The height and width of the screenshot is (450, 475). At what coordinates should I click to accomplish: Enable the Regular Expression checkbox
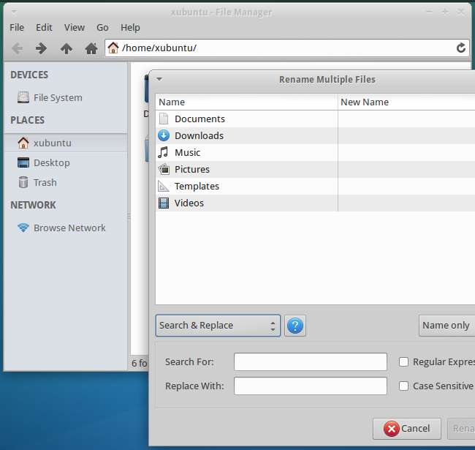click(x=403, y=361)
